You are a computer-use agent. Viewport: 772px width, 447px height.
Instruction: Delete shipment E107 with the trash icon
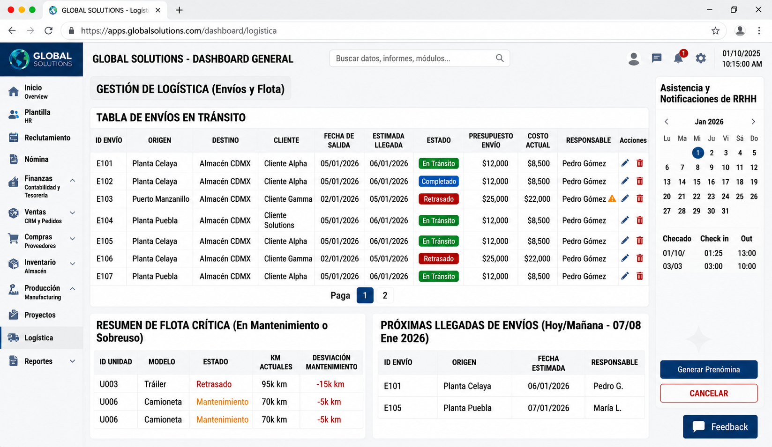click(639, 276)
